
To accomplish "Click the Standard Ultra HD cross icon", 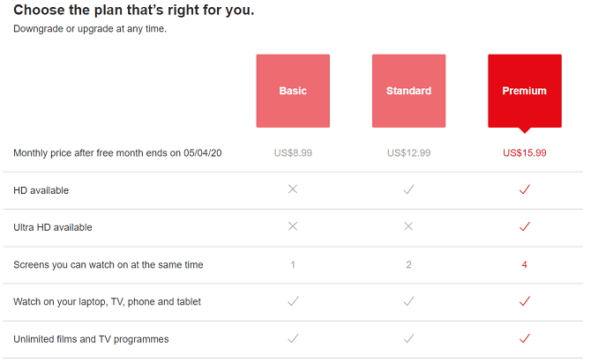I will (x=408, y=226).
